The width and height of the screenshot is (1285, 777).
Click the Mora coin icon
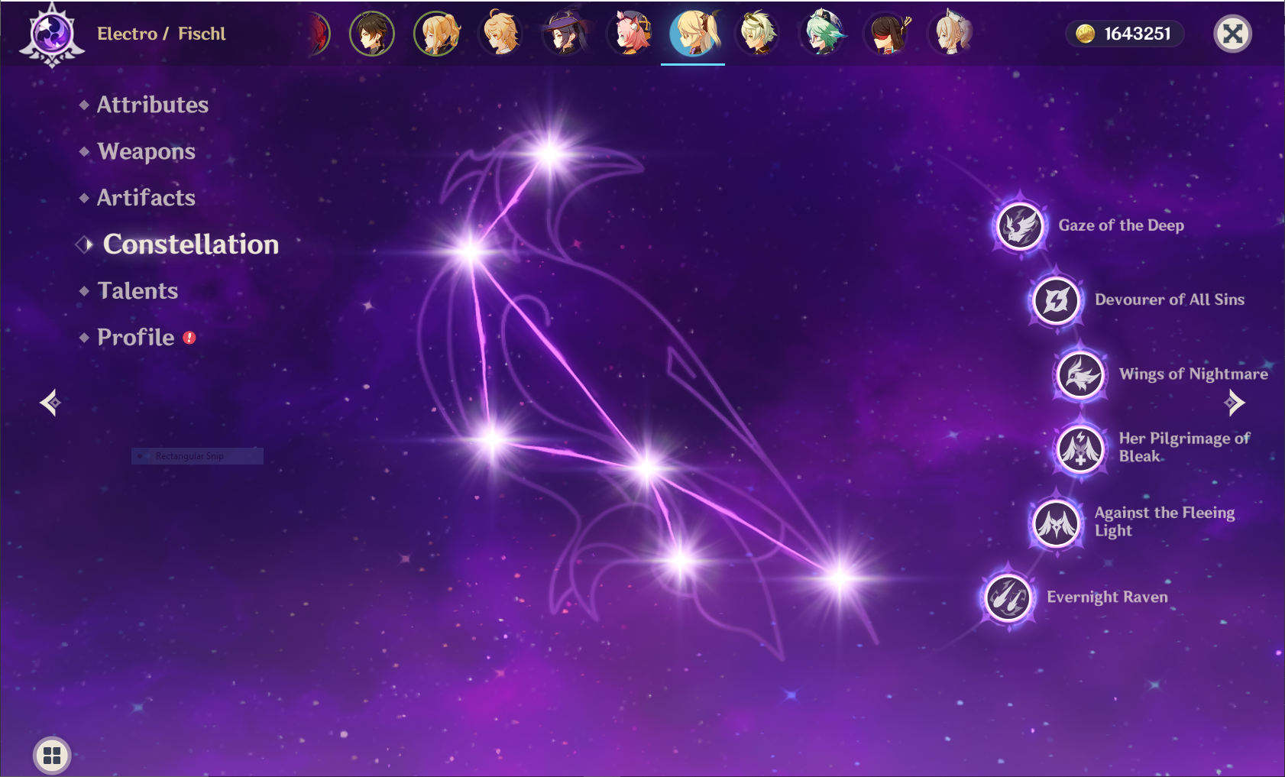(1085, 34)
